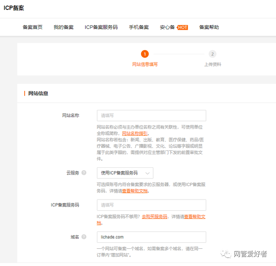Click the 域名 field containing lichade.com

click(151, 237)
